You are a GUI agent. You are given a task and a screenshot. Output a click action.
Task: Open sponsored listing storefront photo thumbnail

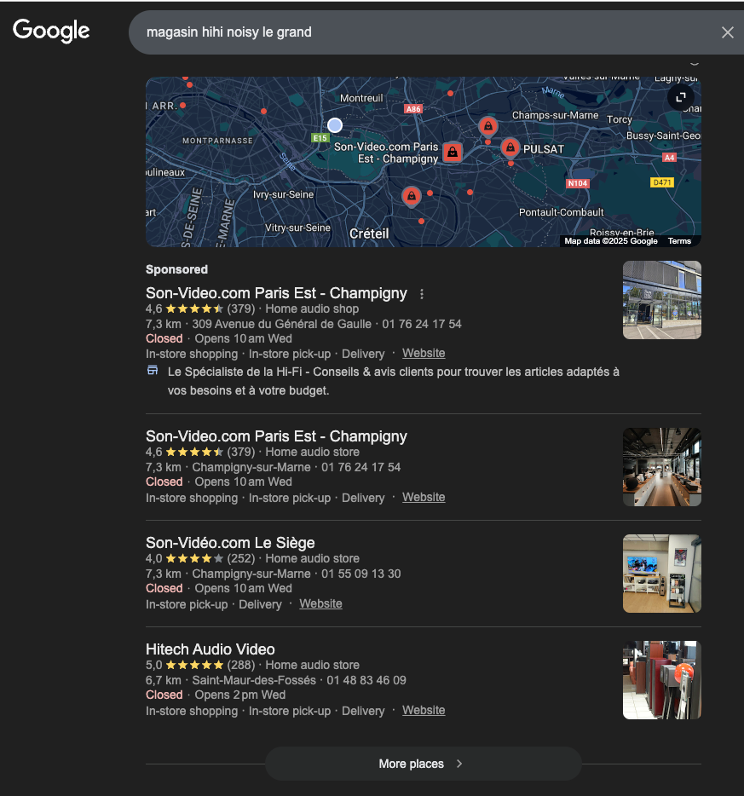tap(661, 300)
